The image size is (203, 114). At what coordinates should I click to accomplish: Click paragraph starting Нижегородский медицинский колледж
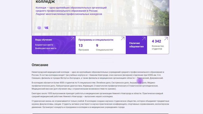coord(98,75)
